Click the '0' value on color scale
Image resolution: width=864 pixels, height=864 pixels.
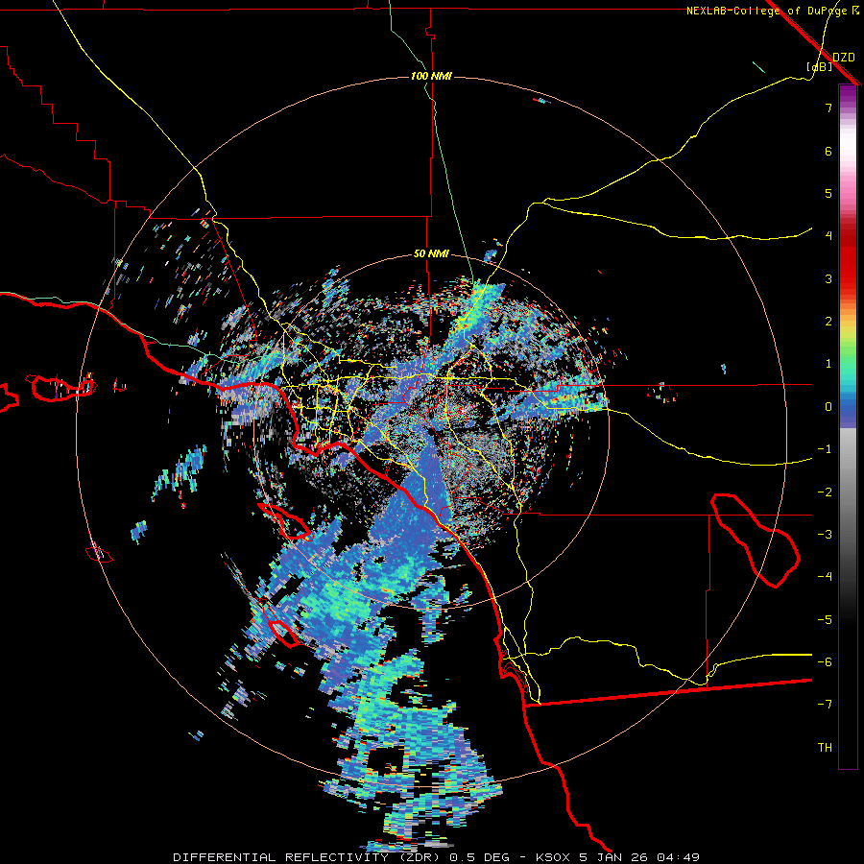coord(828,407)
